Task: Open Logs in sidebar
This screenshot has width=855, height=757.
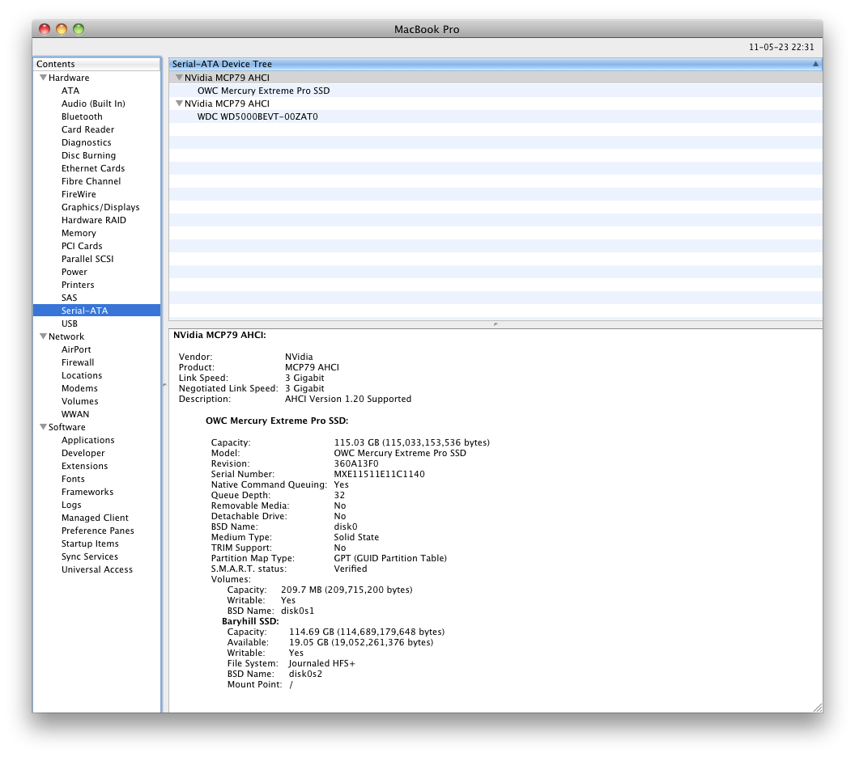Action: pos(71,505)
